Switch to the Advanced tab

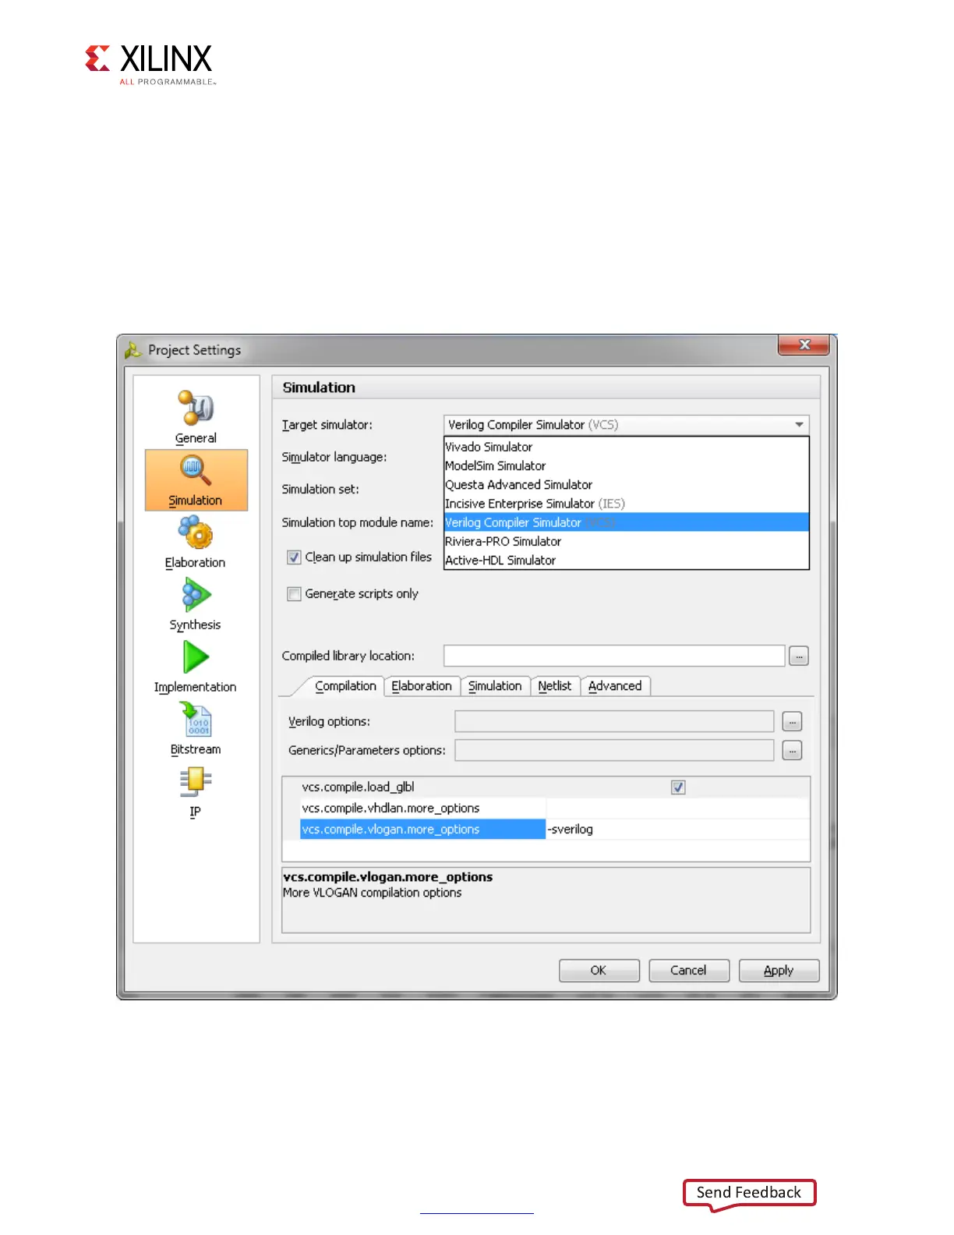[x=615, y=686]
